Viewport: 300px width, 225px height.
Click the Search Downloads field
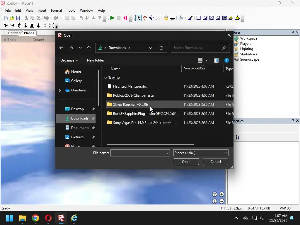200,48
